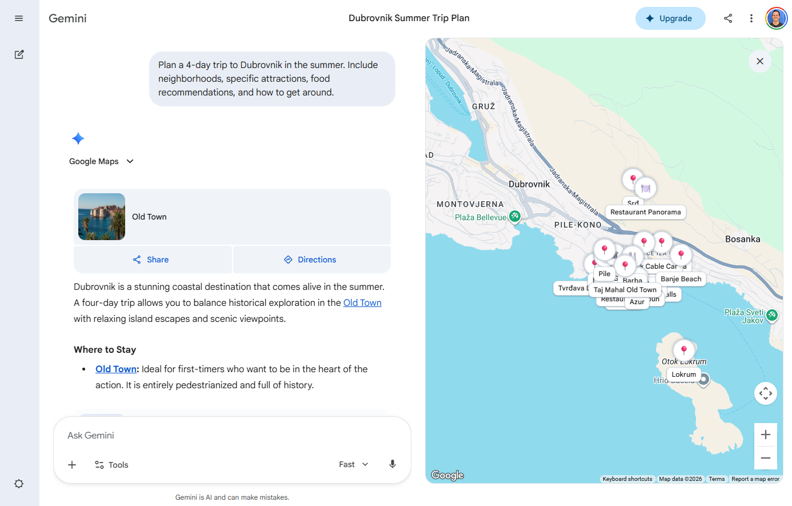
Task: Click the plus icon to attach files
Action: coord(71,464)
